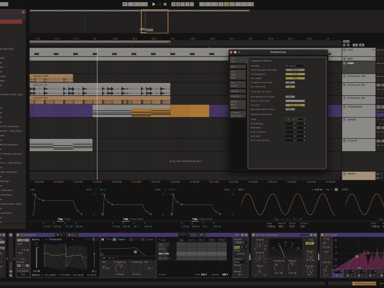This screenshot has height=288, width=384.
Task: Toggle Permanent Scrub Areas Off button
Action: [290, 83]
